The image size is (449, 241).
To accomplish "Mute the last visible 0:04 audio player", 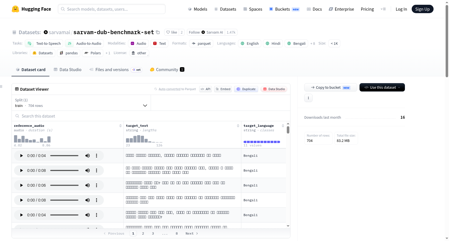I will point(88,215).
